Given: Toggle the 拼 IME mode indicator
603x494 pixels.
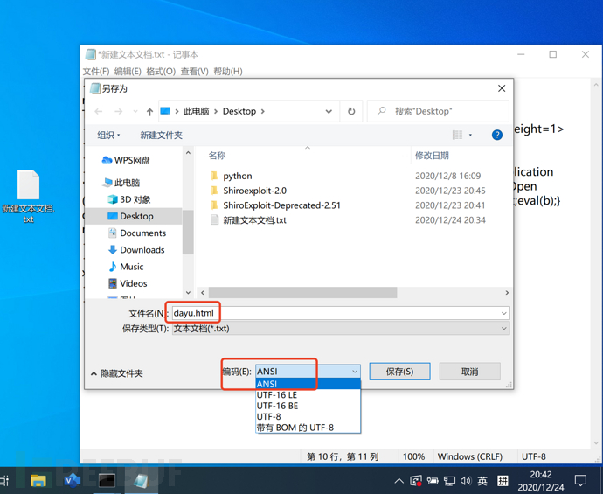Looking at the screenshot, I should 502,481.
